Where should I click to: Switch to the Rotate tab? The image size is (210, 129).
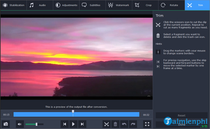(172, 5)
